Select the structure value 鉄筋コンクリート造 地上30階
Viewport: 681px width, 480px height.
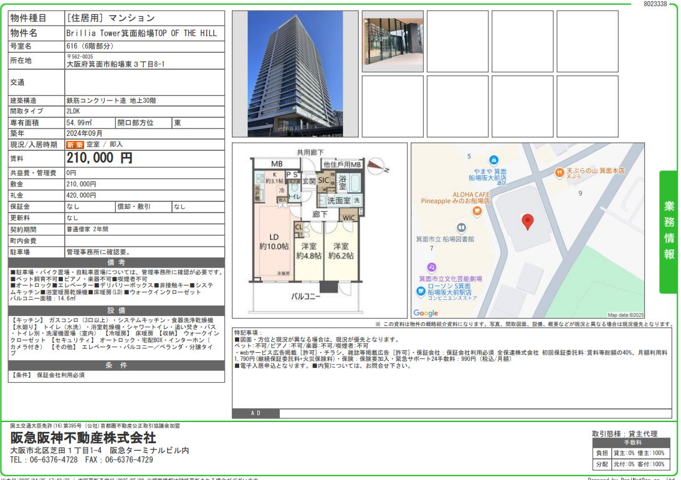point(111,100)
